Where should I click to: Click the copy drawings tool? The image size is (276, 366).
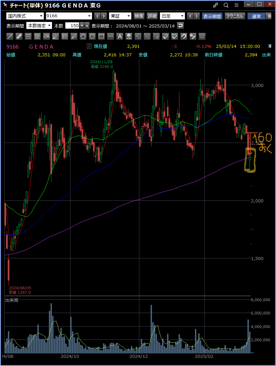point(147,36)
